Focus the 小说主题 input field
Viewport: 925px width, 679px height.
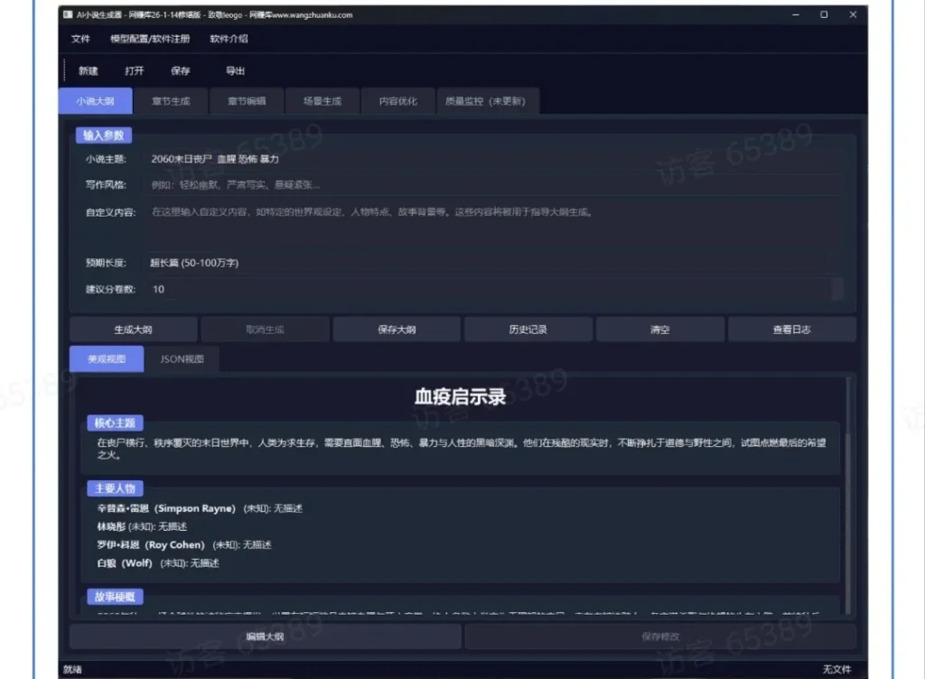click(494, 159)
